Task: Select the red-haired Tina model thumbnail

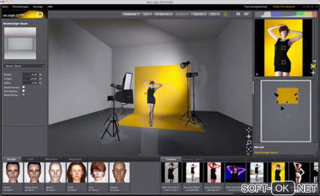Action: click(x=98, y=172)
